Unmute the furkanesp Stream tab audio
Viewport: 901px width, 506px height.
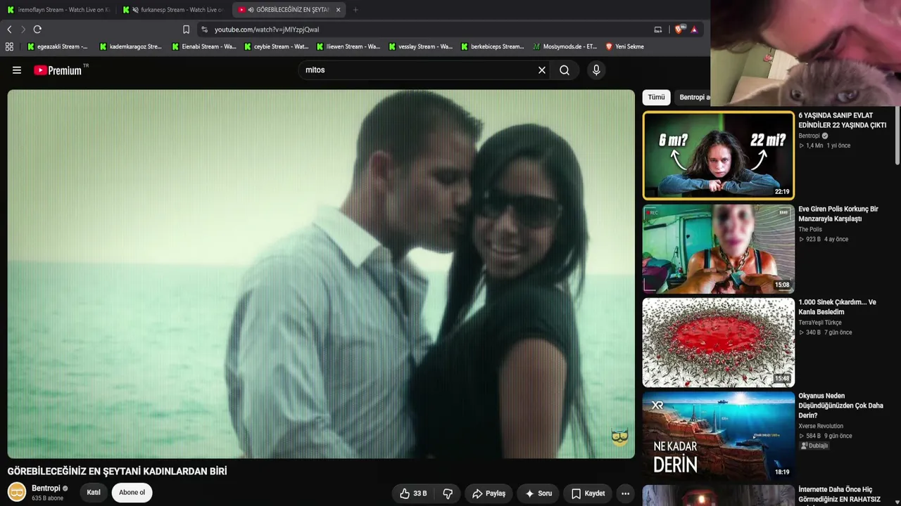point(136,10)
